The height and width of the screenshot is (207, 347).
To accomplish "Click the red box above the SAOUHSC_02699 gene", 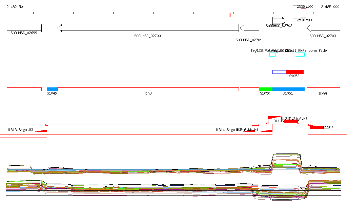I will pyautogui.click(x=24, y=89).
